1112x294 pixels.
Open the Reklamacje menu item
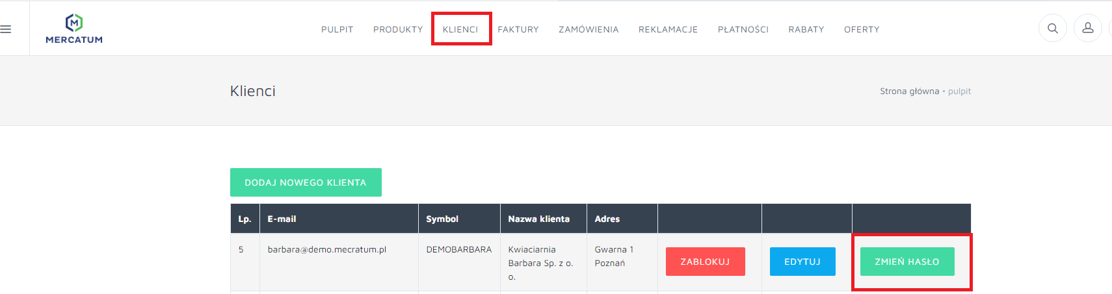tap(668, 30)
